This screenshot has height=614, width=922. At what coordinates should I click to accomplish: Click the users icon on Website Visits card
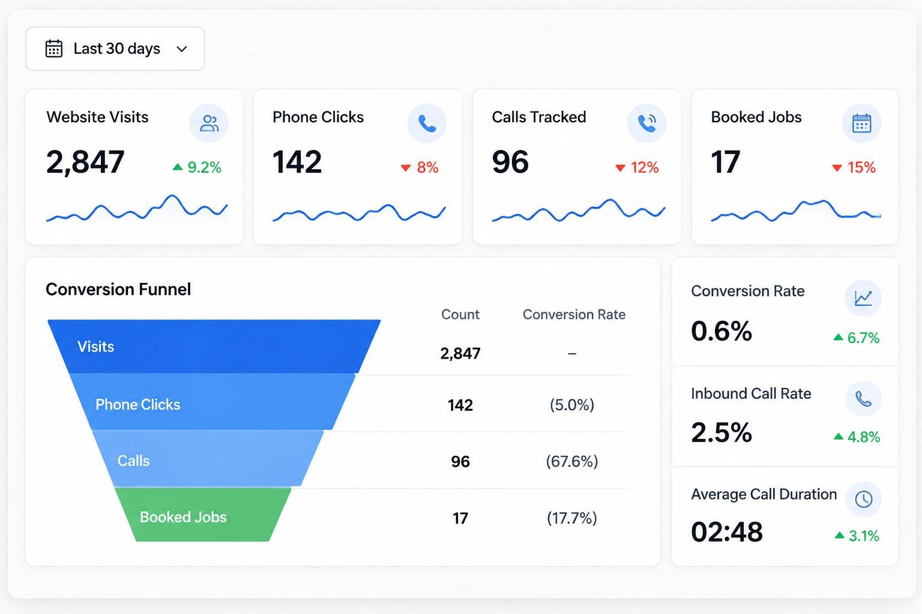(x=209, y=124)
